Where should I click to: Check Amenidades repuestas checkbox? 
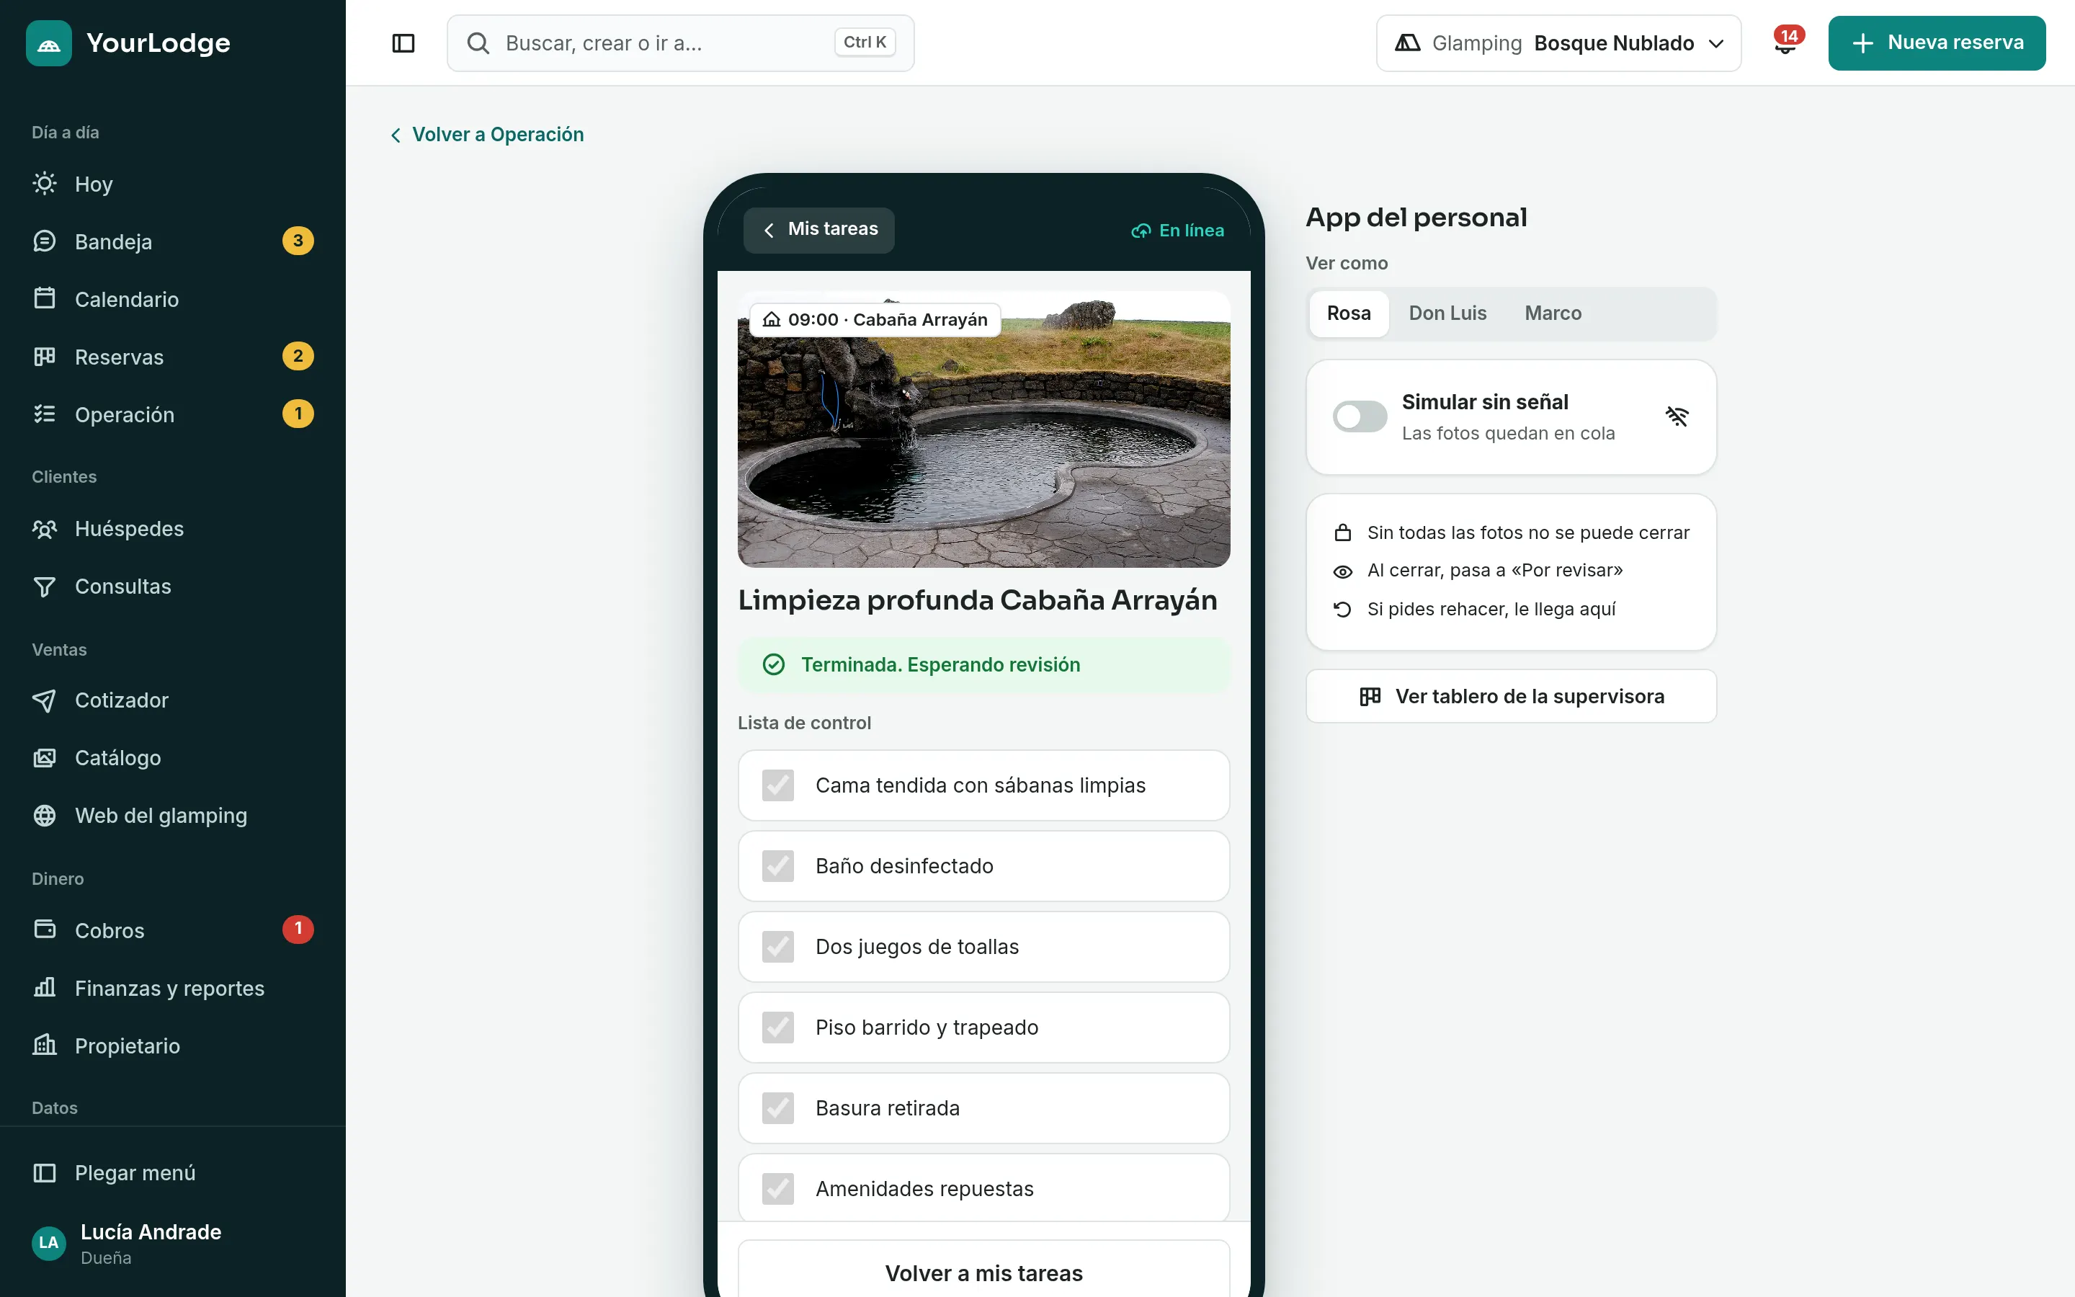777,1188
